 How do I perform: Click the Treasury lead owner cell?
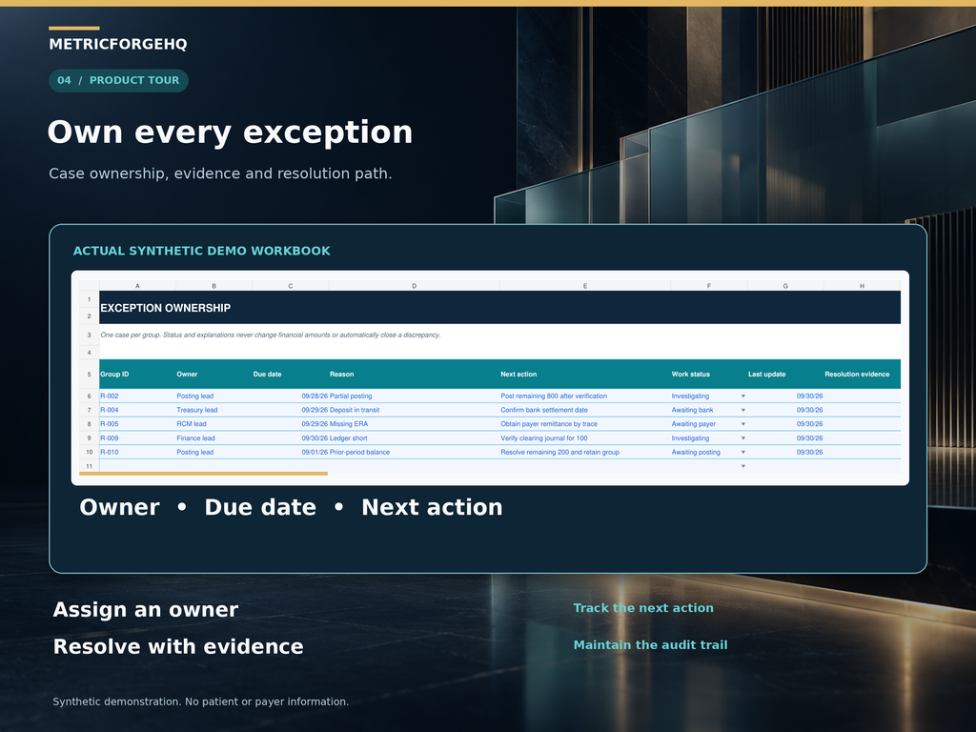click(x=214, y=410)
